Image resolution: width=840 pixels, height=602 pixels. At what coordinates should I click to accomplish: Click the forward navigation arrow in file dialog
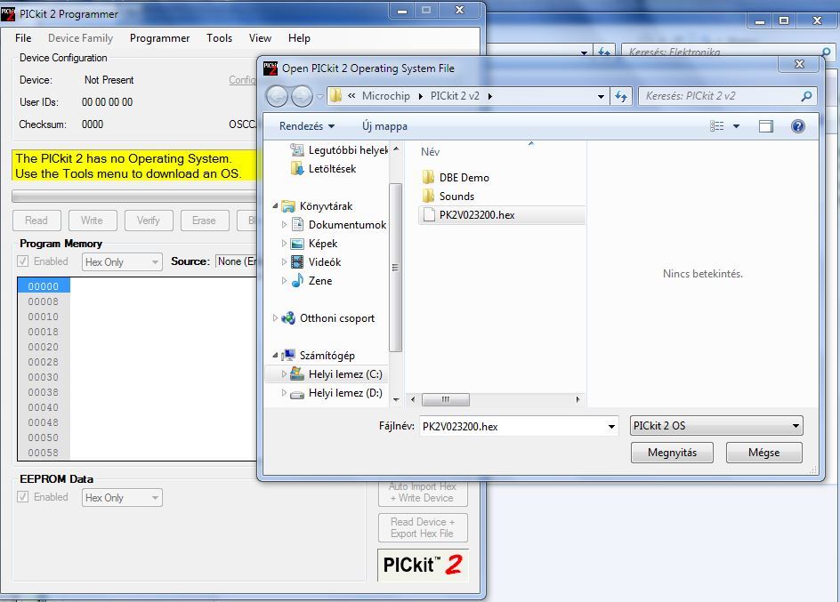pyautogui.click(x=302, y=96)
